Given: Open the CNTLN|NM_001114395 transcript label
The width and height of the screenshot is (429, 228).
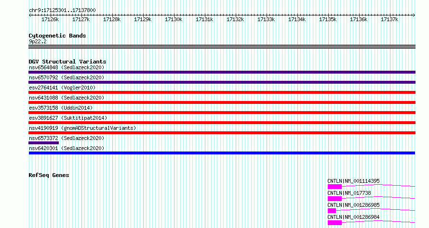Looking at the screenshot, I should coord(353,181).
